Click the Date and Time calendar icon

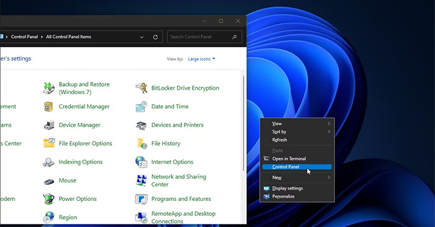(x=141, y=107)
